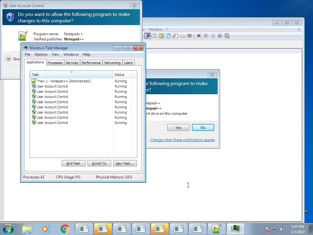Click the New Task... button
The image size is (313, 235).
click(x=125, y=163)
